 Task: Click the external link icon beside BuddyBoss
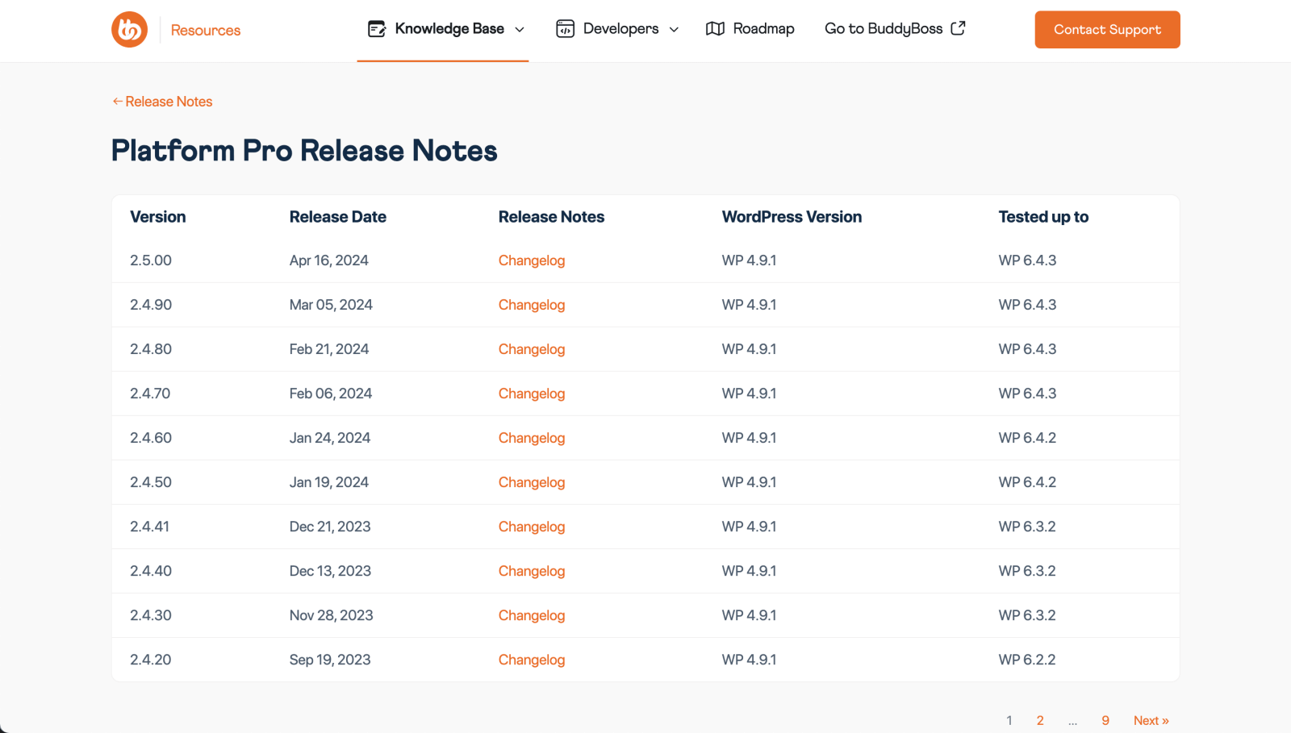tap(958, 28)
